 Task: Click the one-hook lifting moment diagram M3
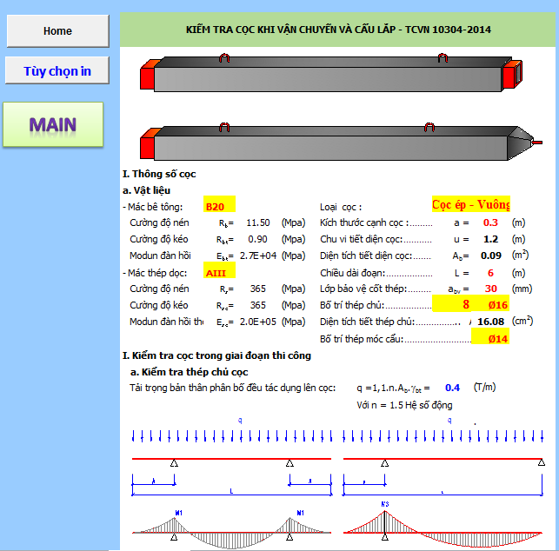443,525
